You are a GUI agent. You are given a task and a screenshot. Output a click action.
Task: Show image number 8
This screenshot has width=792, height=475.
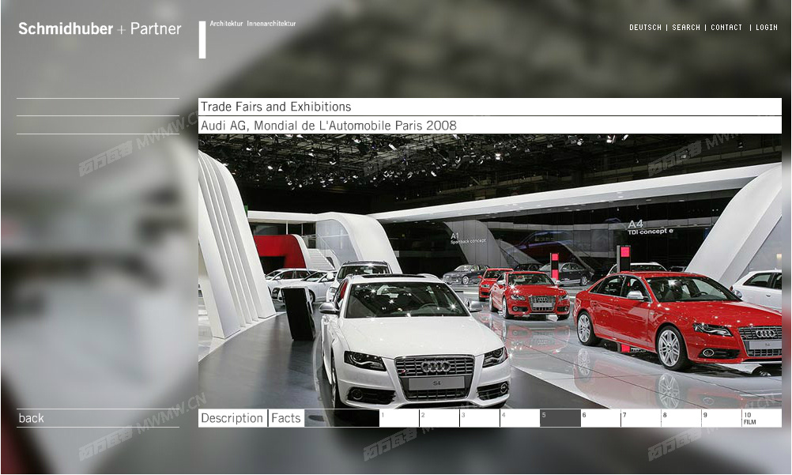(681, 418)
